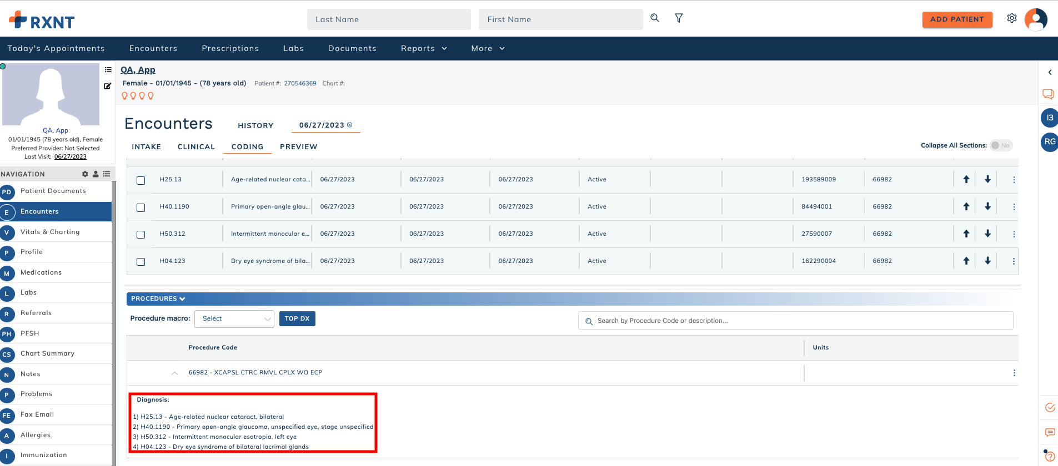Click the RXNT logo
The image size is (1058, 466).
pyautogui.click(x=42, y=21)
